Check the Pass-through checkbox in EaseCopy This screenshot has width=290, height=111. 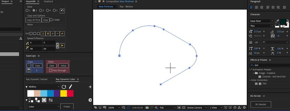pyautogui.click(x=51, y=71)
